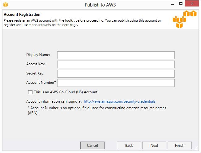Image resolution: width=201 pixels, height=153 pixels.
Task: Click the ARN optional field footnote text
Action: [x=97, y=110]
